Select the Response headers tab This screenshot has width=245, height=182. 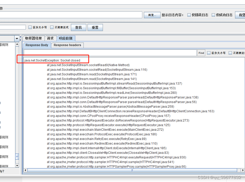[x=67, y=45]
